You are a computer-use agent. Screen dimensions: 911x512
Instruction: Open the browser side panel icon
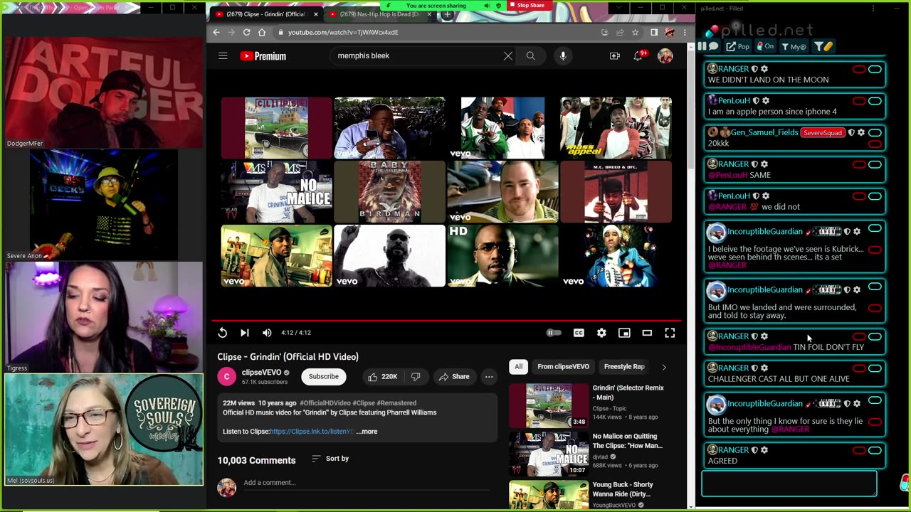pos(654,32)
